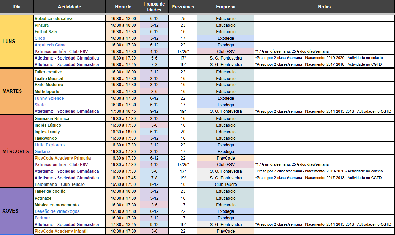The image size is (395, 235).
Task: Select the Actividade column header
Action: (69, 7)
